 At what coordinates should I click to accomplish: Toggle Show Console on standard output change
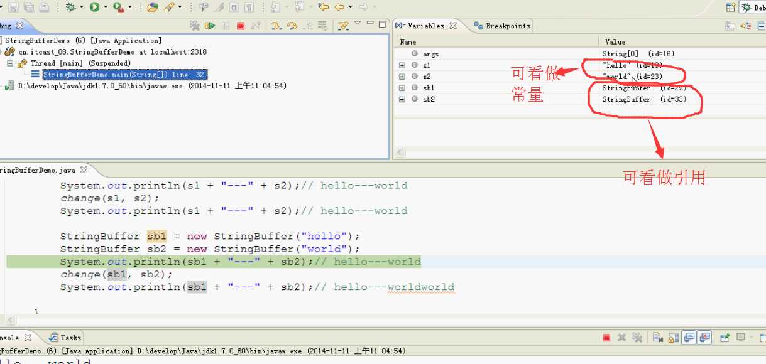pos(689,337)
